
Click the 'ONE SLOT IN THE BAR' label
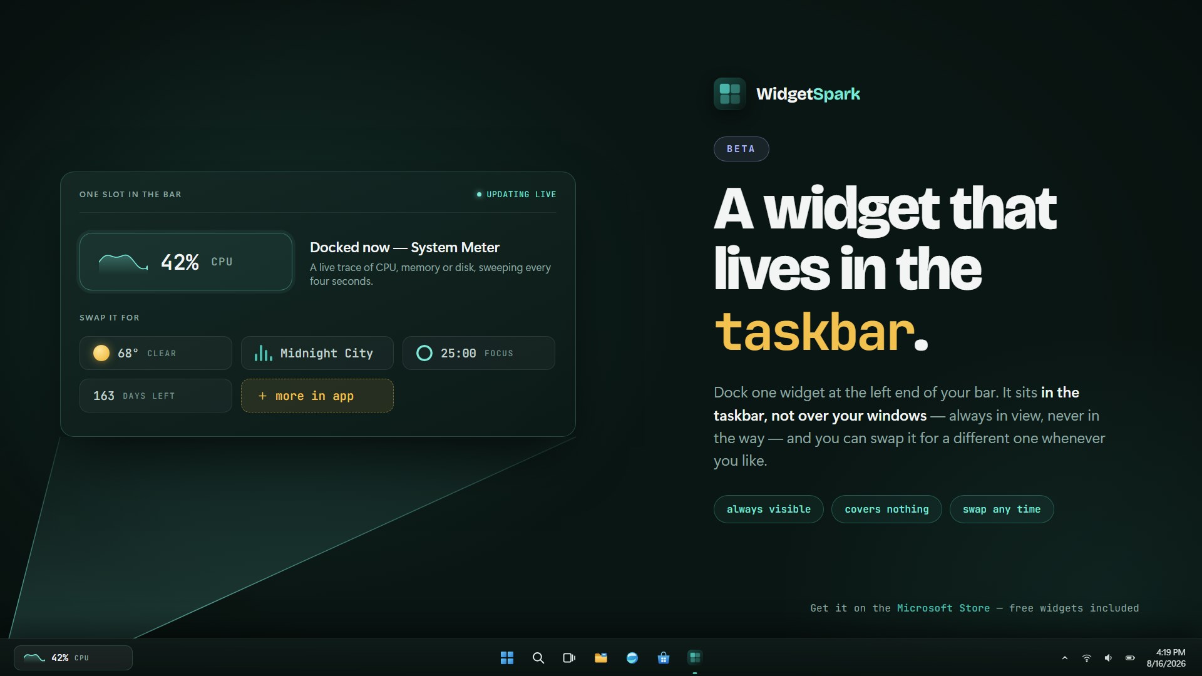click(x=130, y=195)
